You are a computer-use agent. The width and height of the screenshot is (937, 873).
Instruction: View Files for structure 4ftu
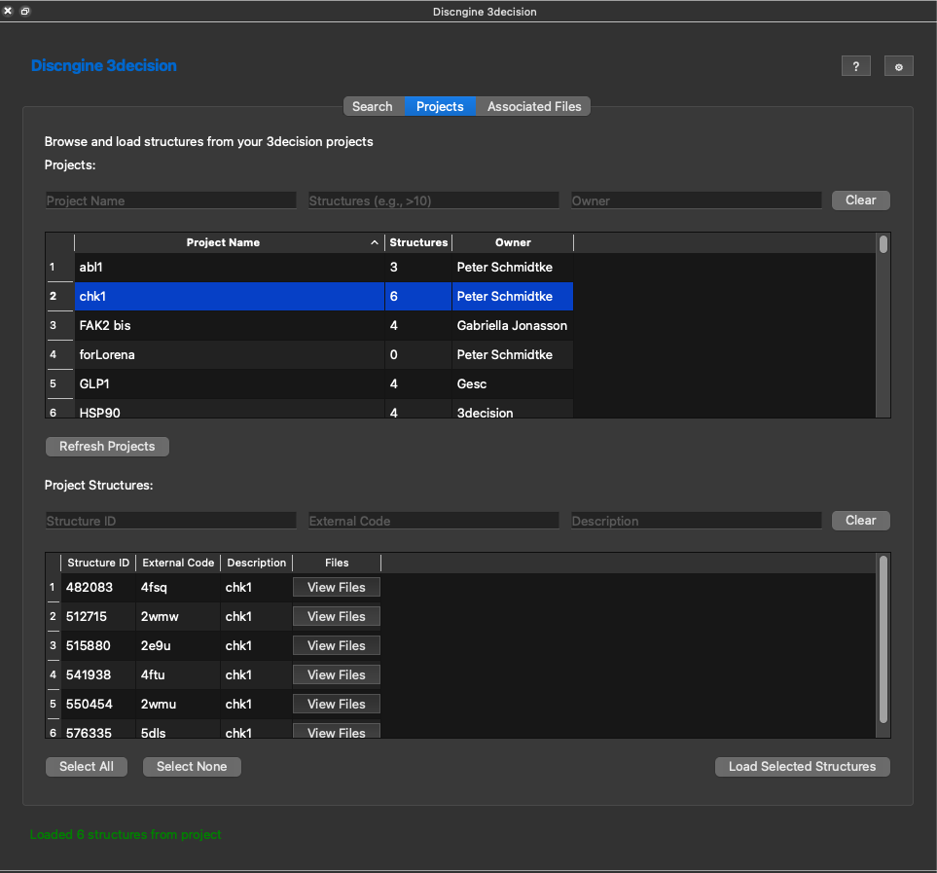[x=337, y=675]
